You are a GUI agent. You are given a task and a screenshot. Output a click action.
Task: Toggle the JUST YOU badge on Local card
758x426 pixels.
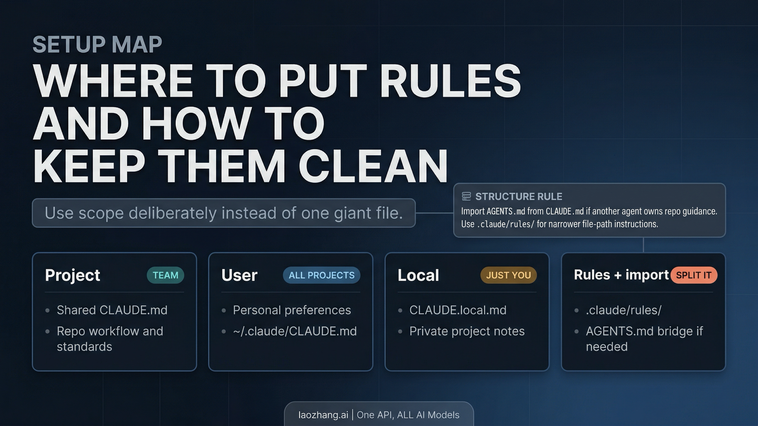pos(508,275)
